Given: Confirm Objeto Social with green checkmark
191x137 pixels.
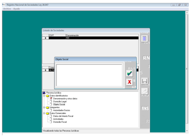Looking at the screenshot, I should click(x=129, y=73).
